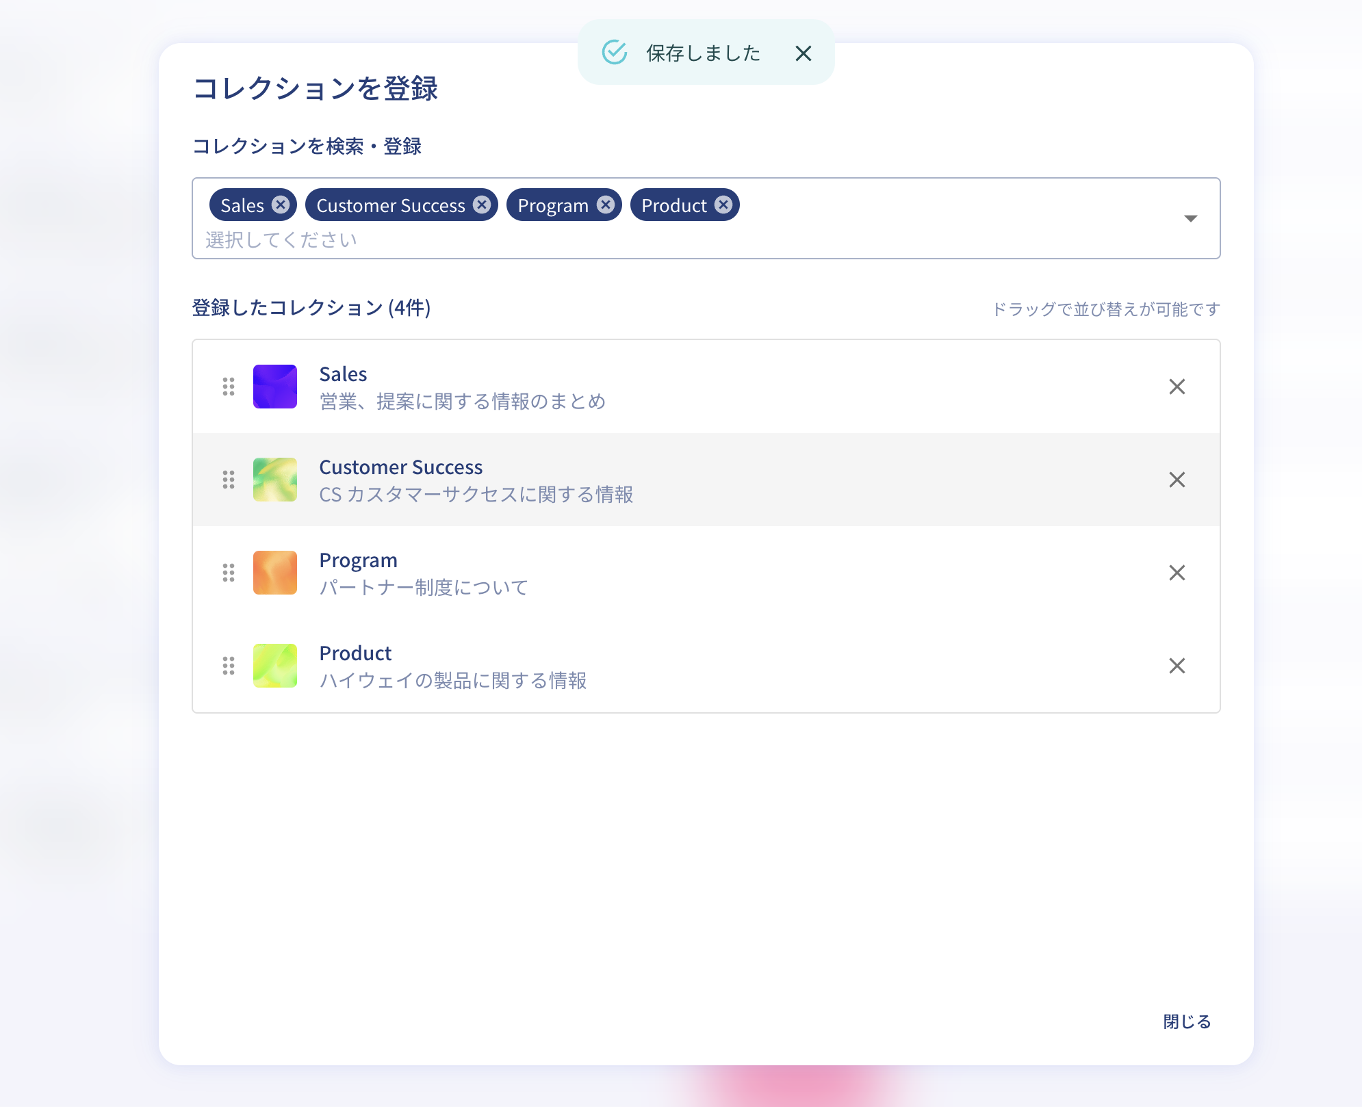The image size is (1362, 1107).
Task: Delete Sales from registered collections list
Action: pos(1177,387)
